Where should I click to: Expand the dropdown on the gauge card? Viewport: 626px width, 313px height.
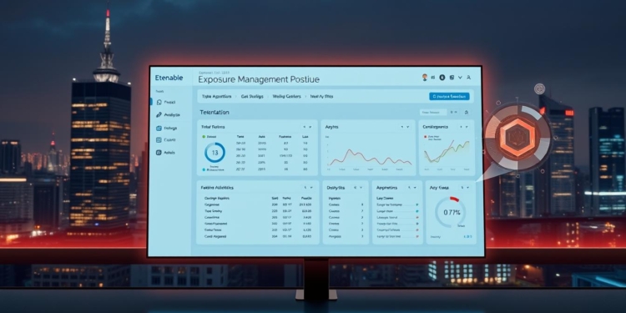point(467,187)
